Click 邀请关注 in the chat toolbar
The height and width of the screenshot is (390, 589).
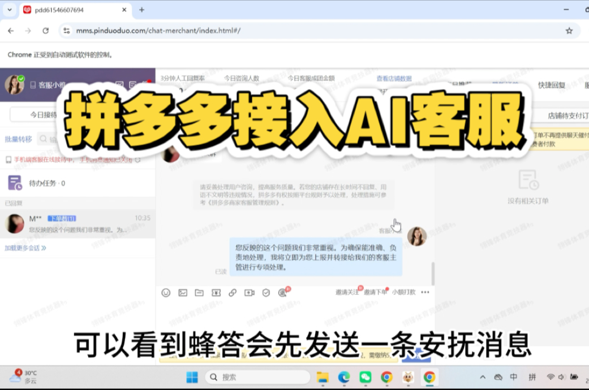click(347, 292)
